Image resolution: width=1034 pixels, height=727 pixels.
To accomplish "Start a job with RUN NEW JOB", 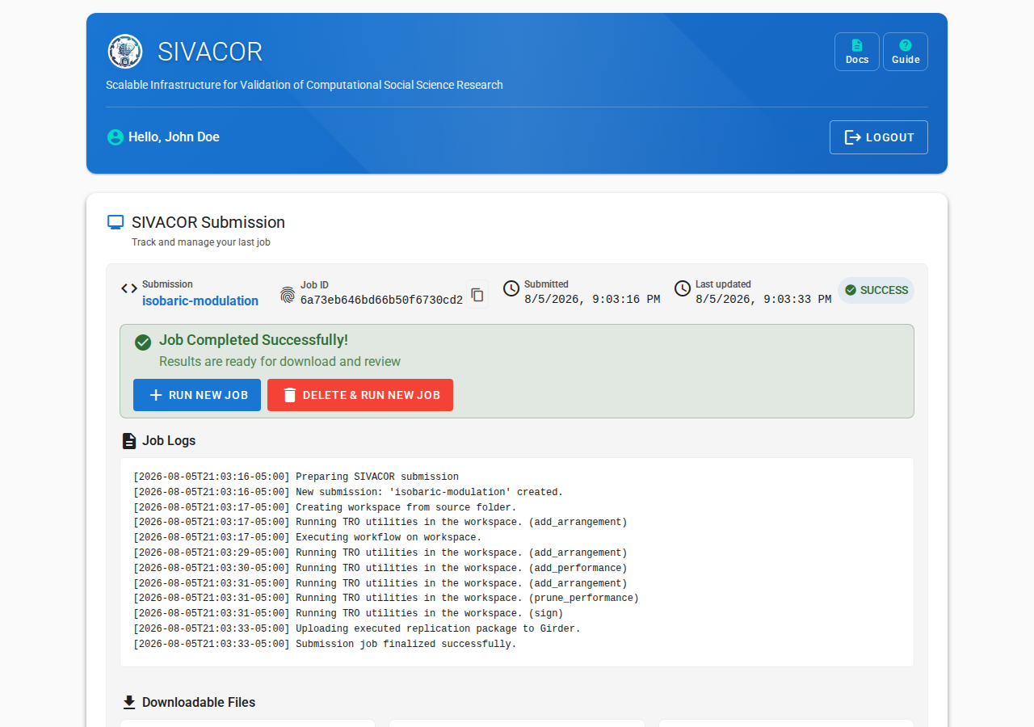I will 197,395.
